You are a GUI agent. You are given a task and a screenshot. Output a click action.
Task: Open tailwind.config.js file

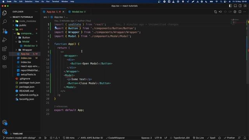click(25, 95)
